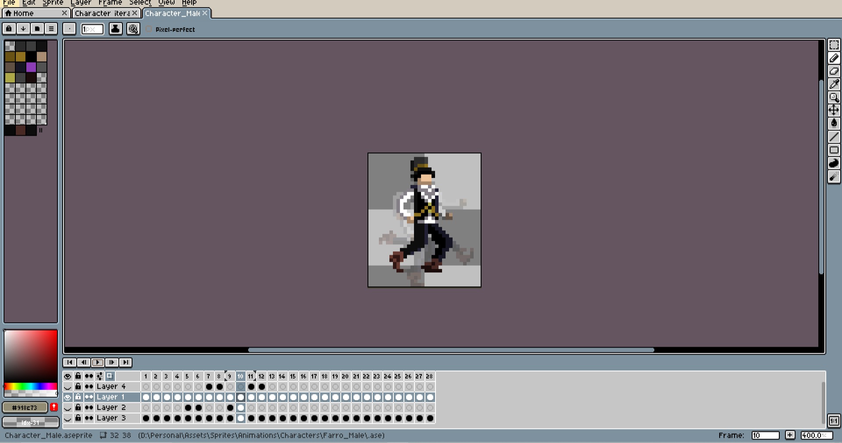This screenshot has width=842, height=443.
Task: Activate the Zoom tool
Action: 834,97
